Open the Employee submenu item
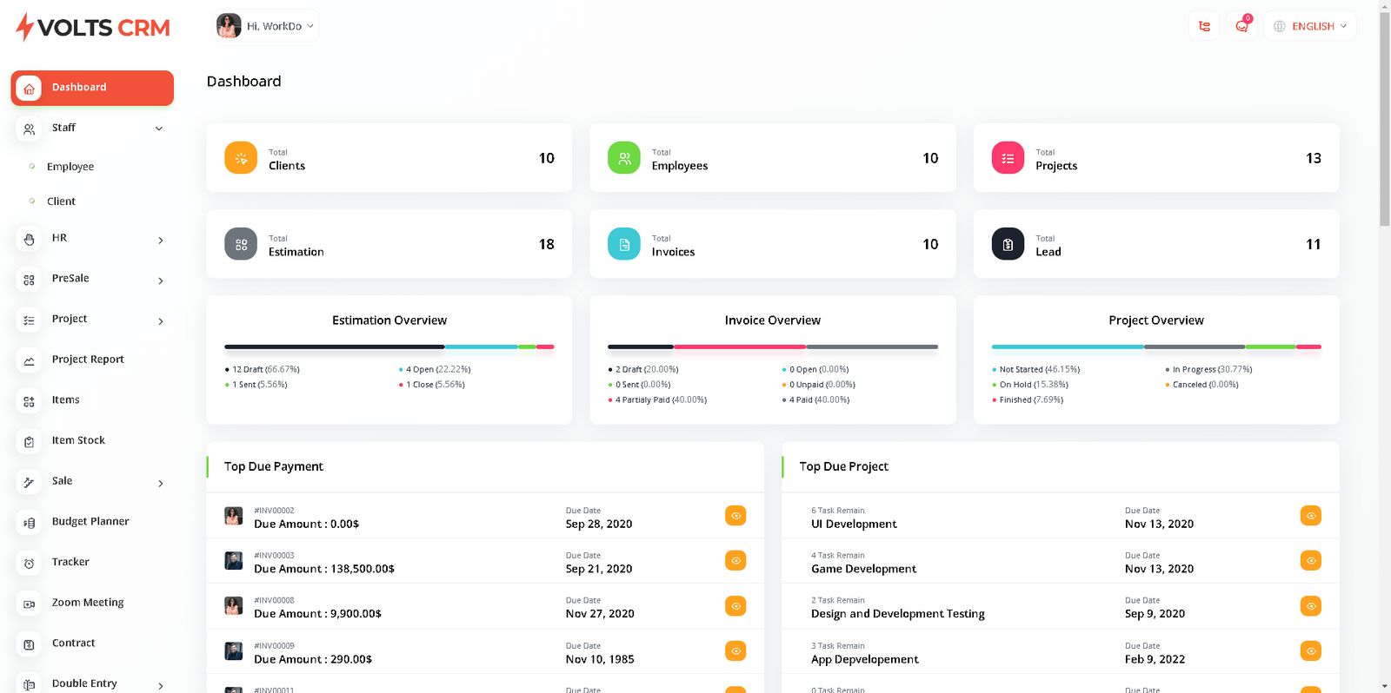The width and height of the screenshot is (1391, 693). 70,167
